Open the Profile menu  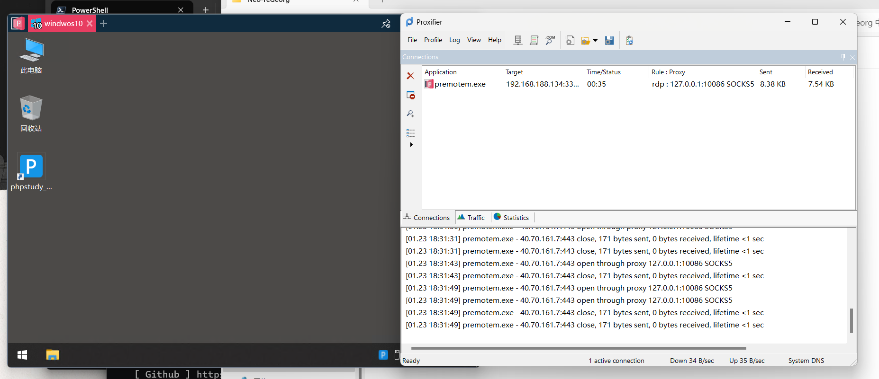[x=433, y=40]
